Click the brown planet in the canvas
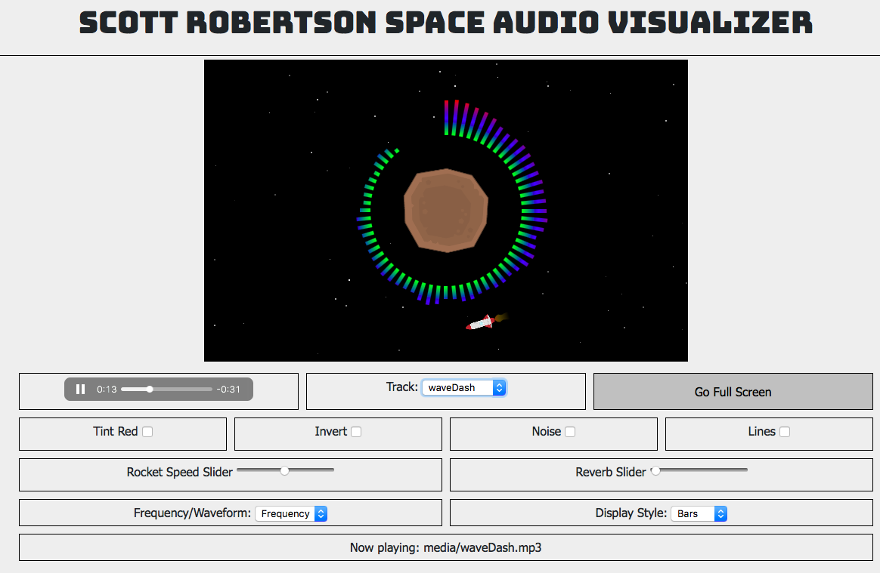 click(446, 210)
